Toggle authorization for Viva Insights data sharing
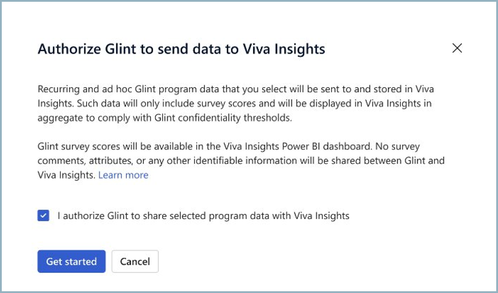498x293 pixels. (x=43, y=216)
